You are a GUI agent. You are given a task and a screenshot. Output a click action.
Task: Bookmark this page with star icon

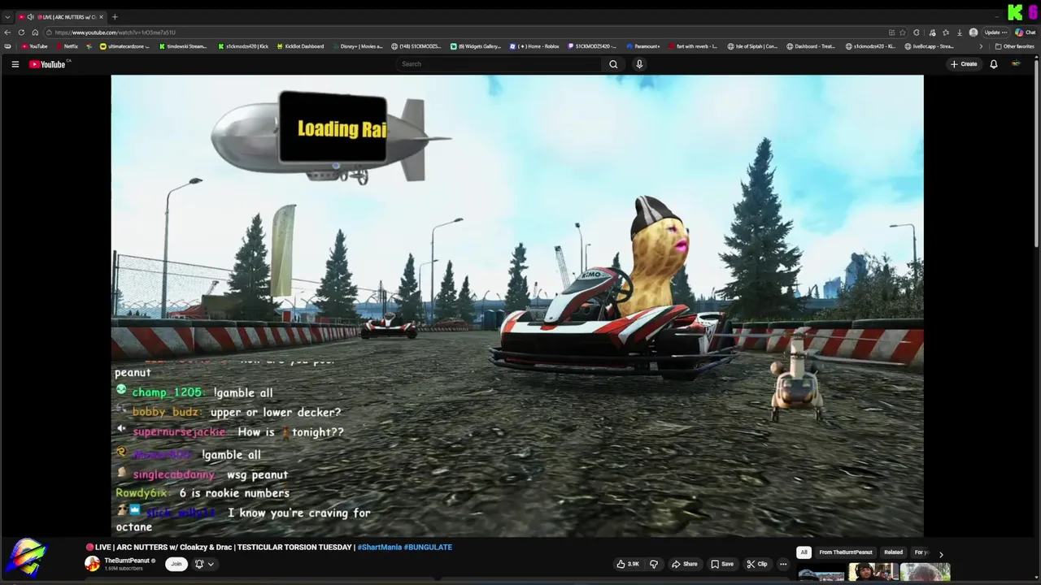point(903,32)
